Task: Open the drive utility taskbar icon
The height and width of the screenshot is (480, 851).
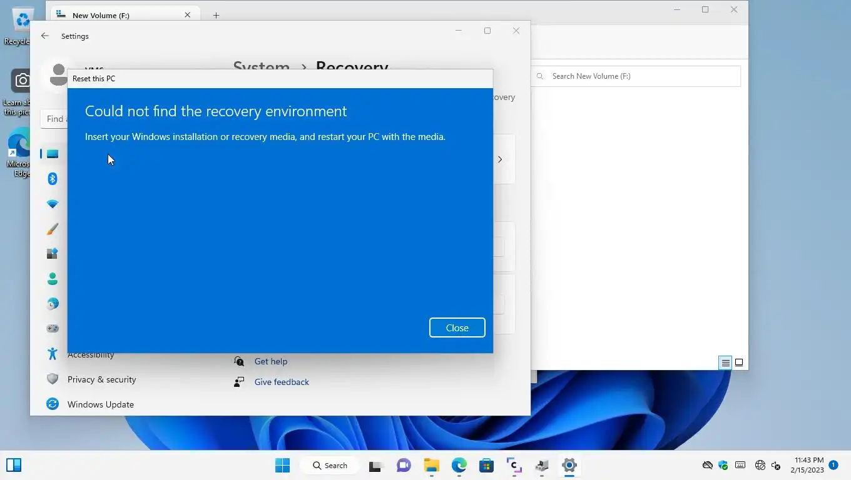Action: (x=541, y=466)
